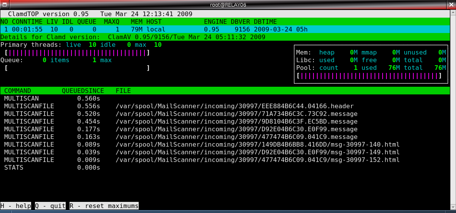Click the 'Primary threads:' label
Viewport: 456px width, 213px height.
pyautogui.click(x=31, y=45)
